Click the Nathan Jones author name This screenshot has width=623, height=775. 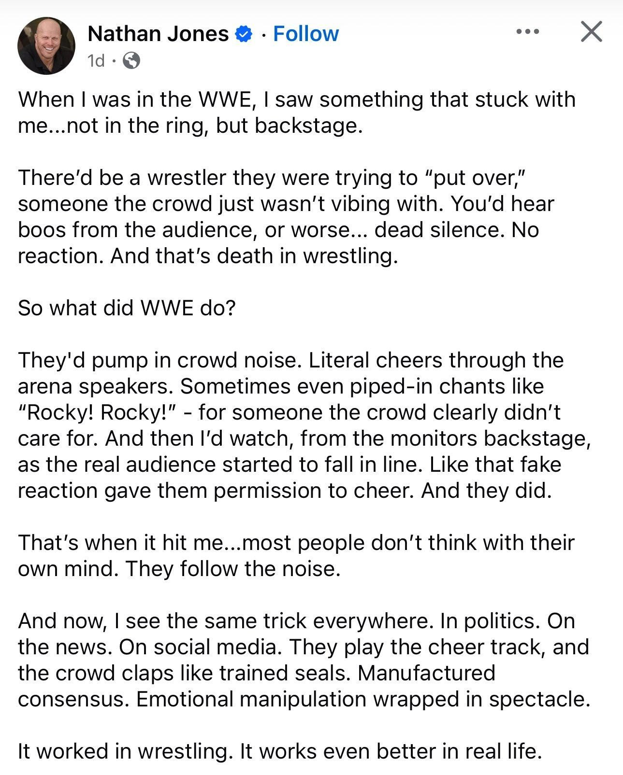click(x=158, y=34)
